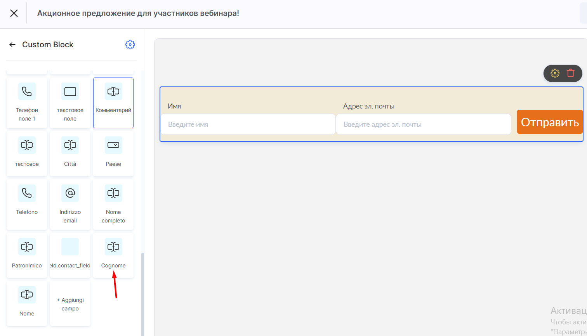587x336 pixels.
Task: Add the Telefono field tile
Action: click(27, 204)
